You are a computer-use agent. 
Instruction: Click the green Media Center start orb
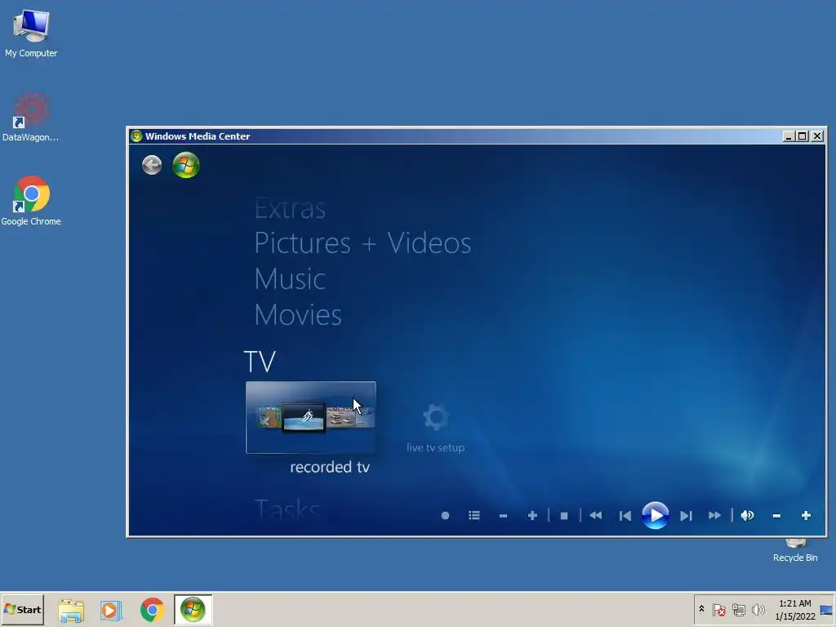tap(186, 165)
